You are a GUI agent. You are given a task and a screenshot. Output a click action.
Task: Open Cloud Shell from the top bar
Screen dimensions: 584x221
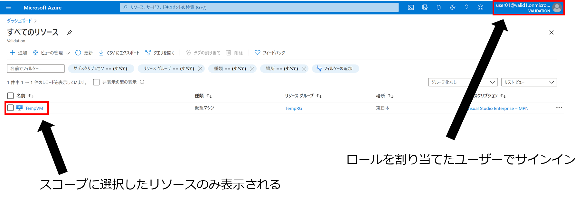[x=411, y=7]
